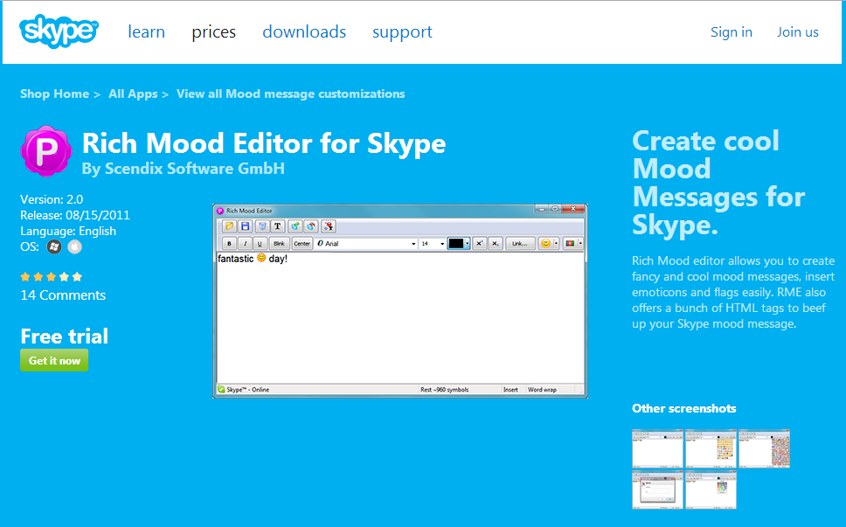Open the 14 Comments link

coord(63,295)
